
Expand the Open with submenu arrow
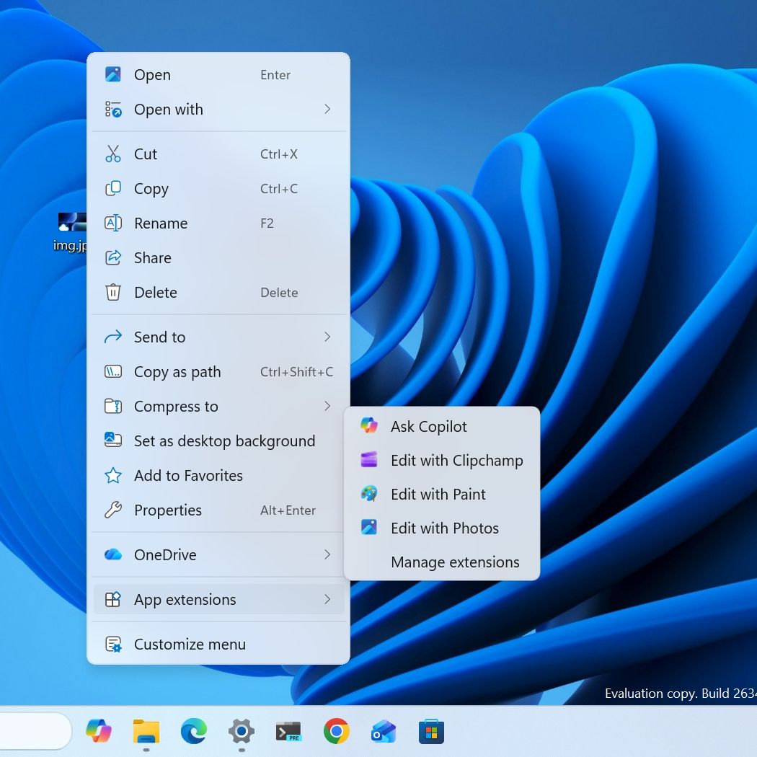point(327,109)
